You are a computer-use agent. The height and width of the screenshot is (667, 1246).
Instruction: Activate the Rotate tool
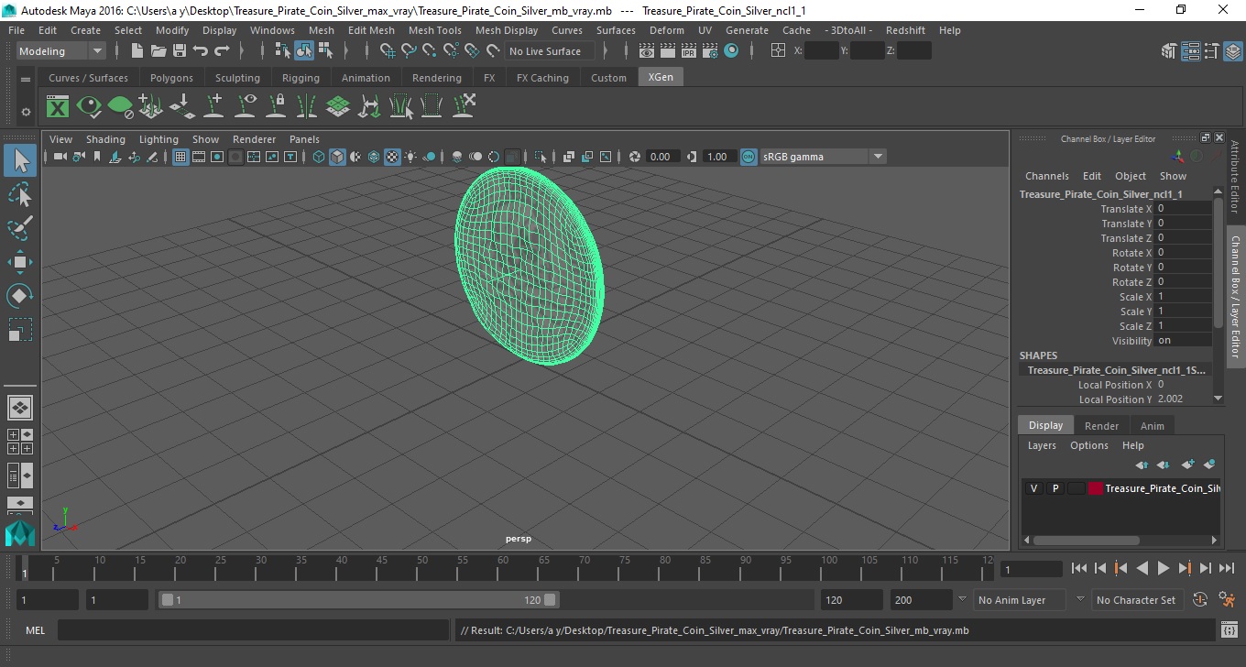(x=20, y=296)
